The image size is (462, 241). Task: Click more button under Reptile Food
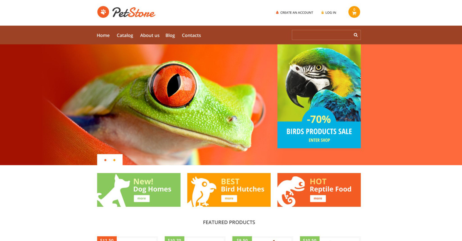coord(318,198)
